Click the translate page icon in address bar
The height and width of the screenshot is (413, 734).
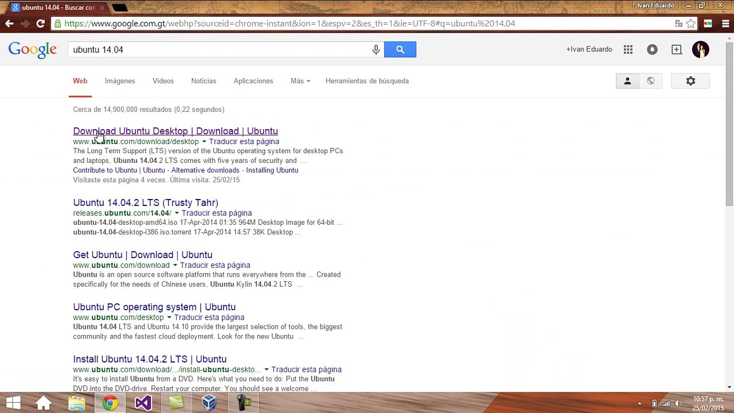[x=679, y=24]
